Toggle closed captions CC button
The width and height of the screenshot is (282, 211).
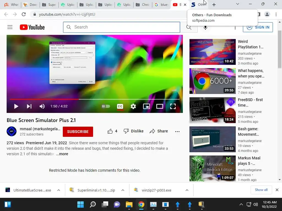coord(120,106)
